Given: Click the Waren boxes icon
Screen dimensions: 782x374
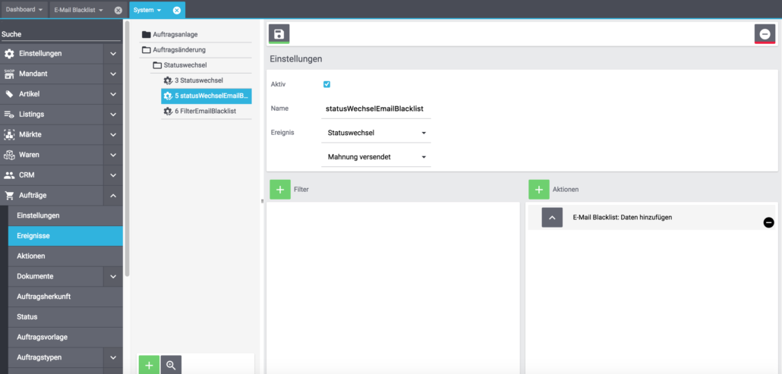Looking at the screenshot, I should point(9,155).
